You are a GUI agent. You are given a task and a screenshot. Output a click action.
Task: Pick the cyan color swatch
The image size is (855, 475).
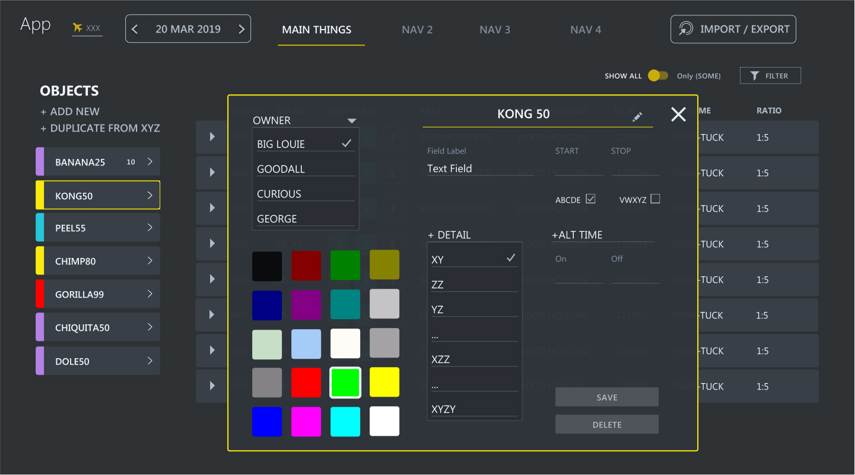[x=345, y=422]
